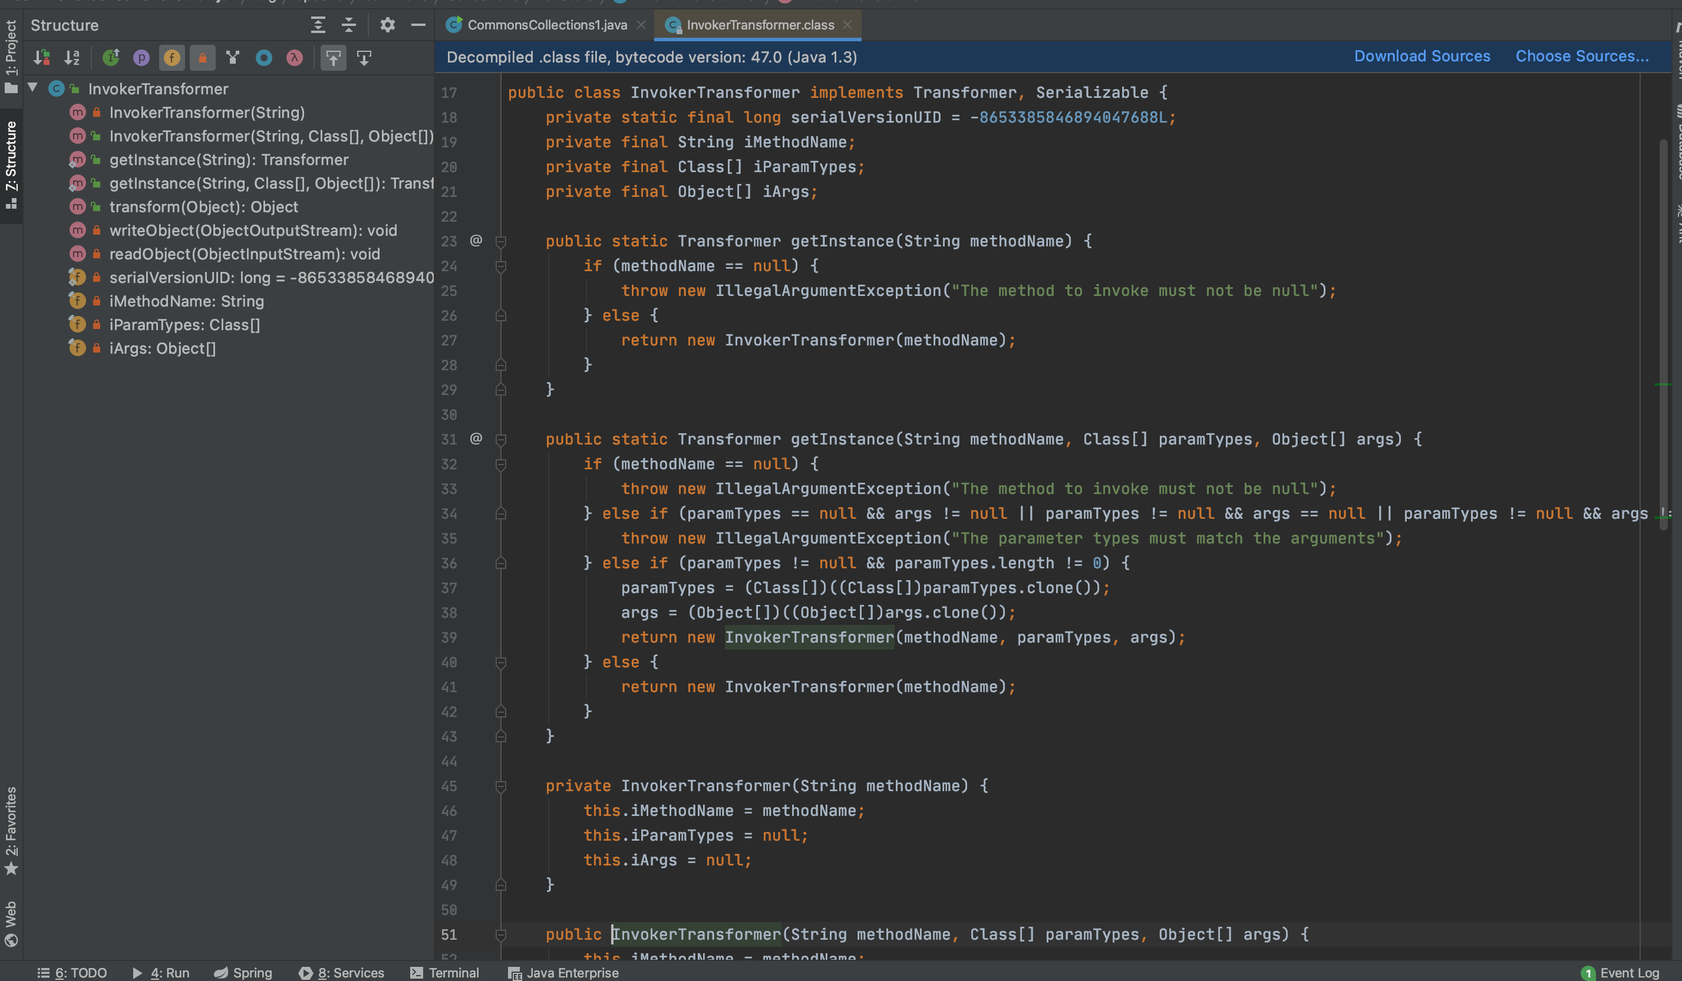The height and width of the screenshot is (981, 1682).
Task: Click serialVersionUID value on line 18
Action: tap(1068, 117)
